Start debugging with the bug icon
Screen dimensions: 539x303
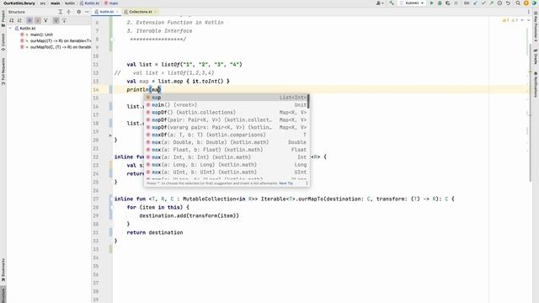pyautogui.click(x=440, y=3)
